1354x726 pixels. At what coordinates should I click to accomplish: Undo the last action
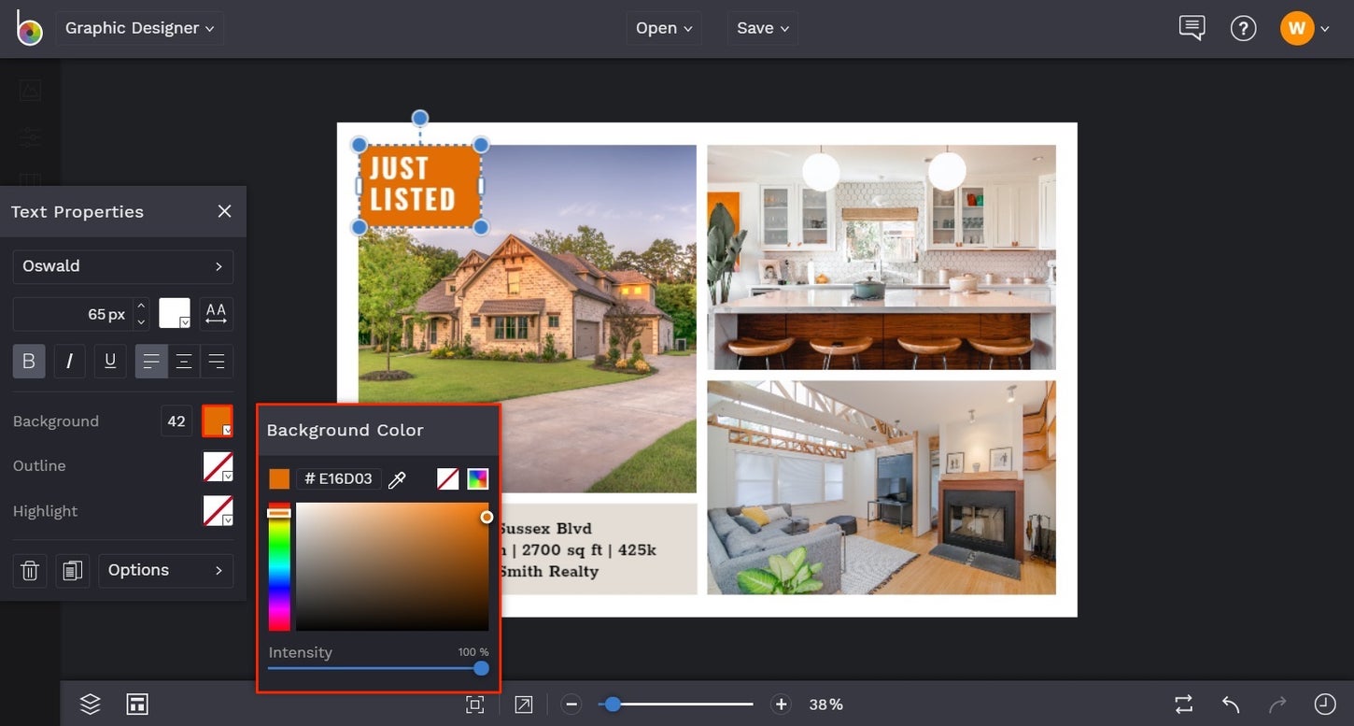(x=1231, y=705)
